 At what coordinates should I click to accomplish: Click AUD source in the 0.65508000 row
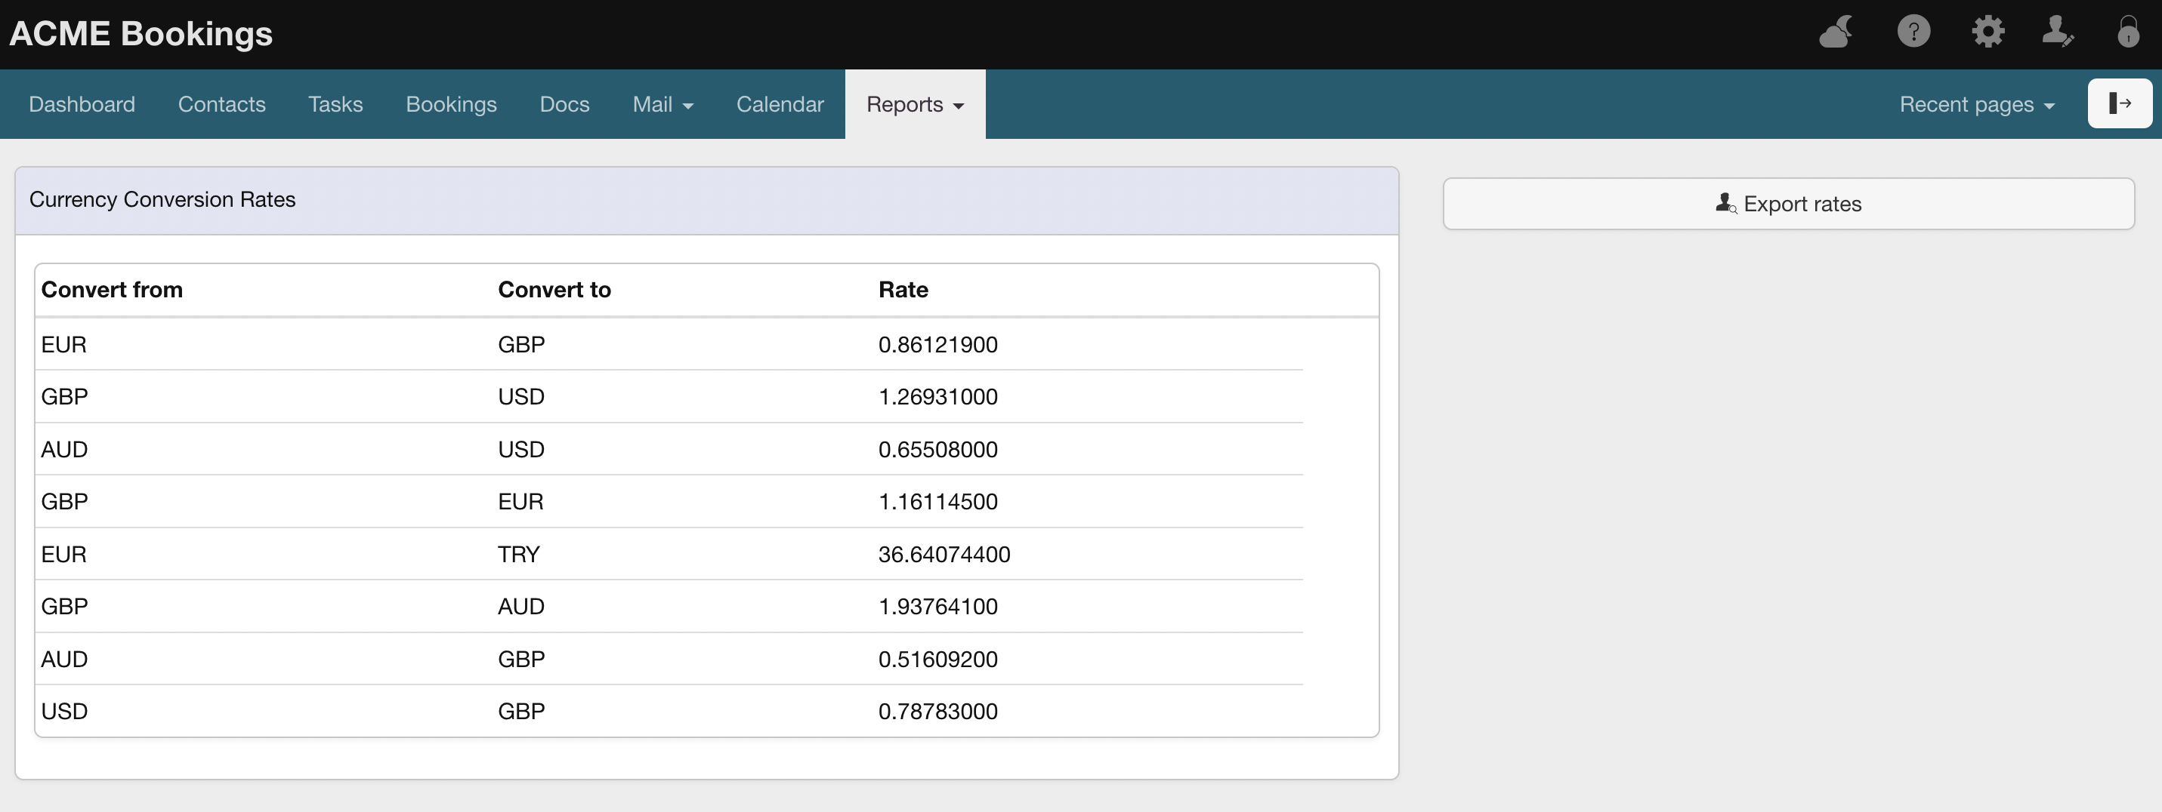click(x=65, y=450)
